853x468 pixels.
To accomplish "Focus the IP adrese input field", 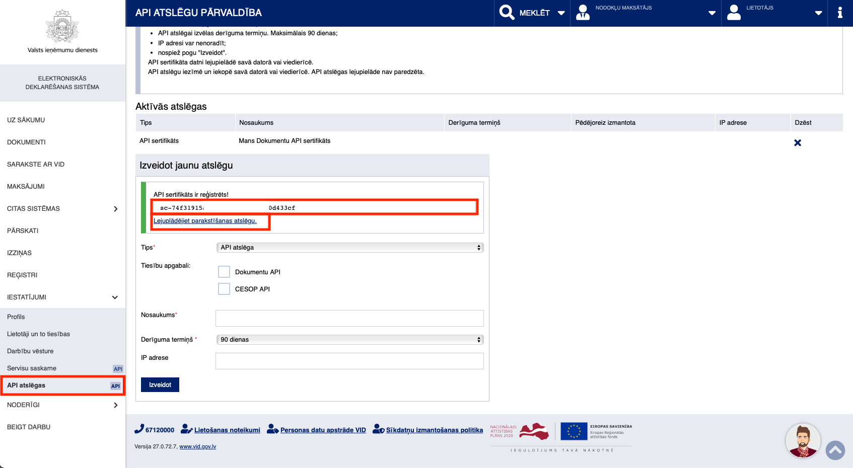I will 349,361.
